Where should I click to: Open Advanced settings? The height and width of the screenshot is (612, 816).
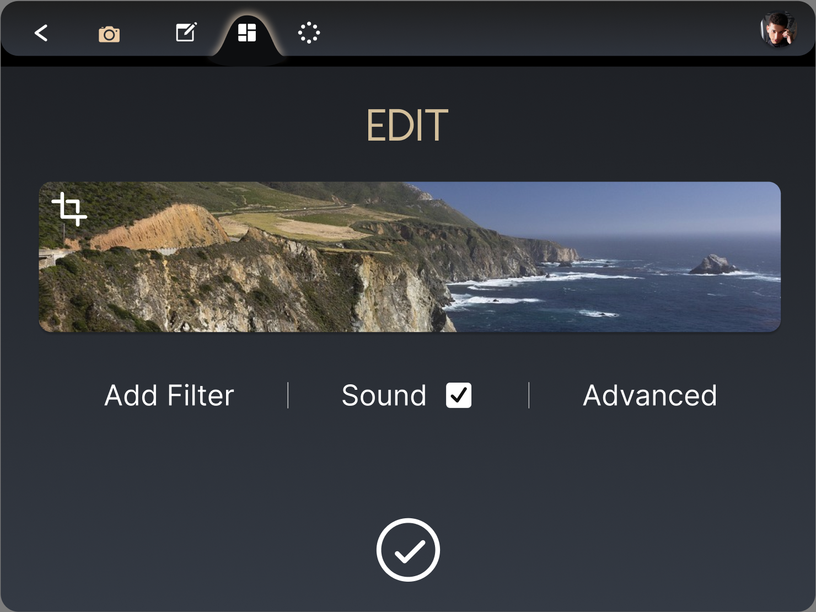coord(650,395)
